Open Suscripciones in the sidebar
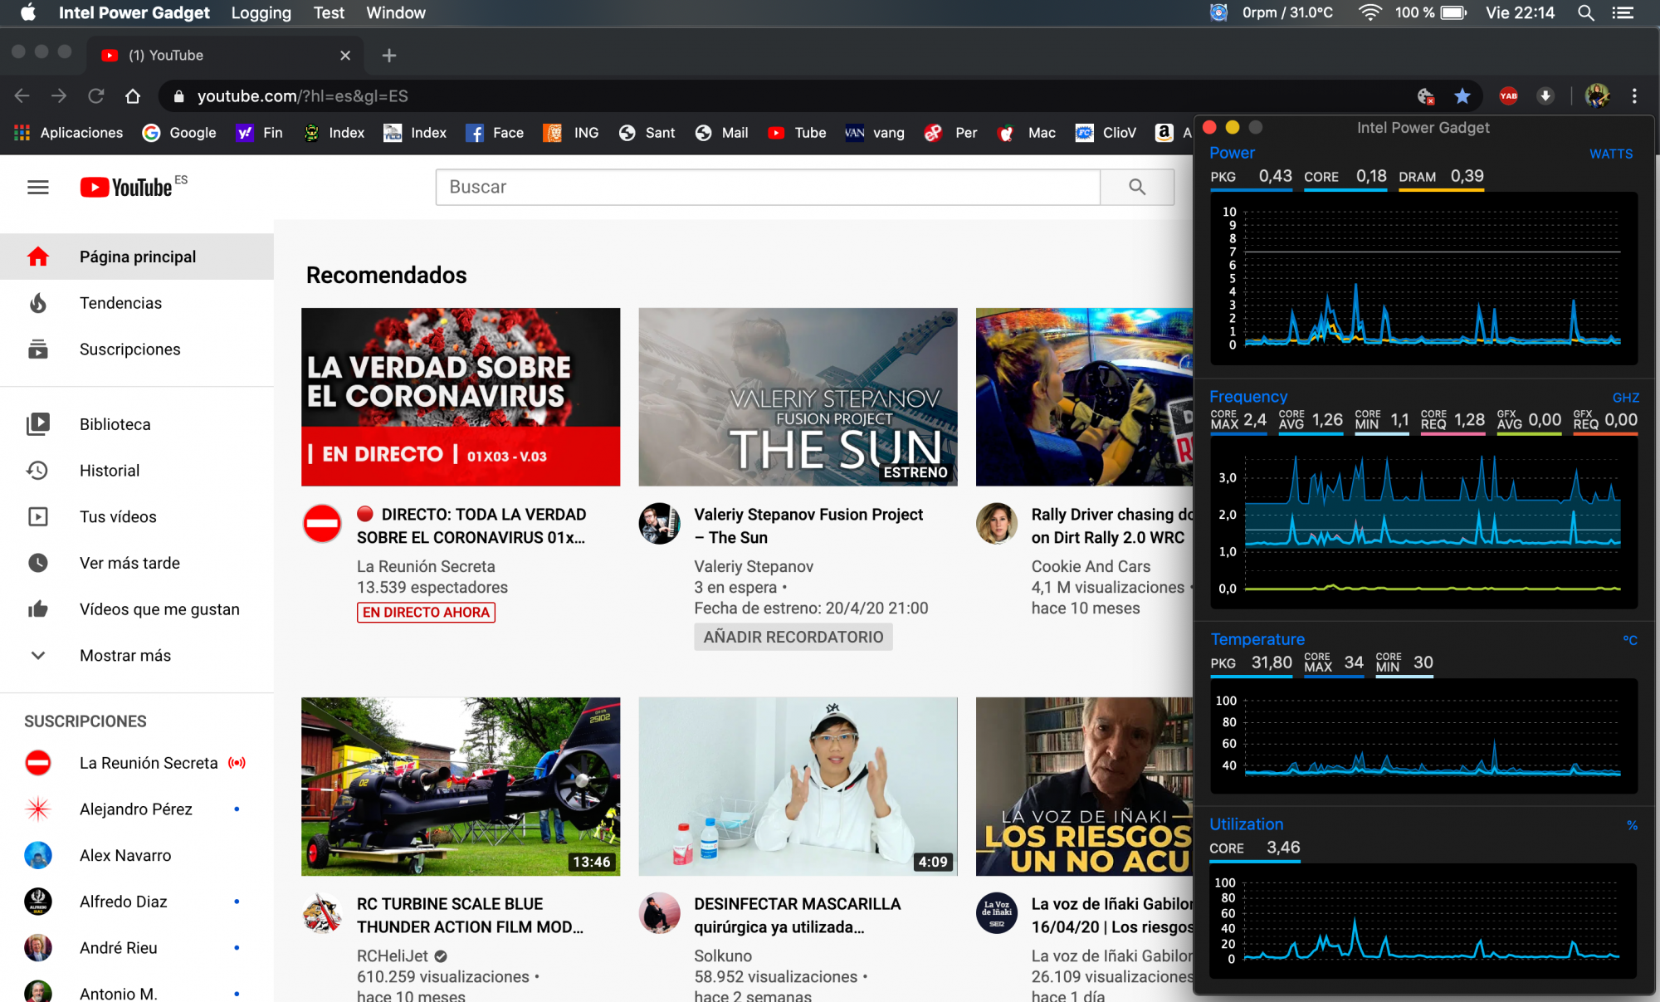 point(137,349)
